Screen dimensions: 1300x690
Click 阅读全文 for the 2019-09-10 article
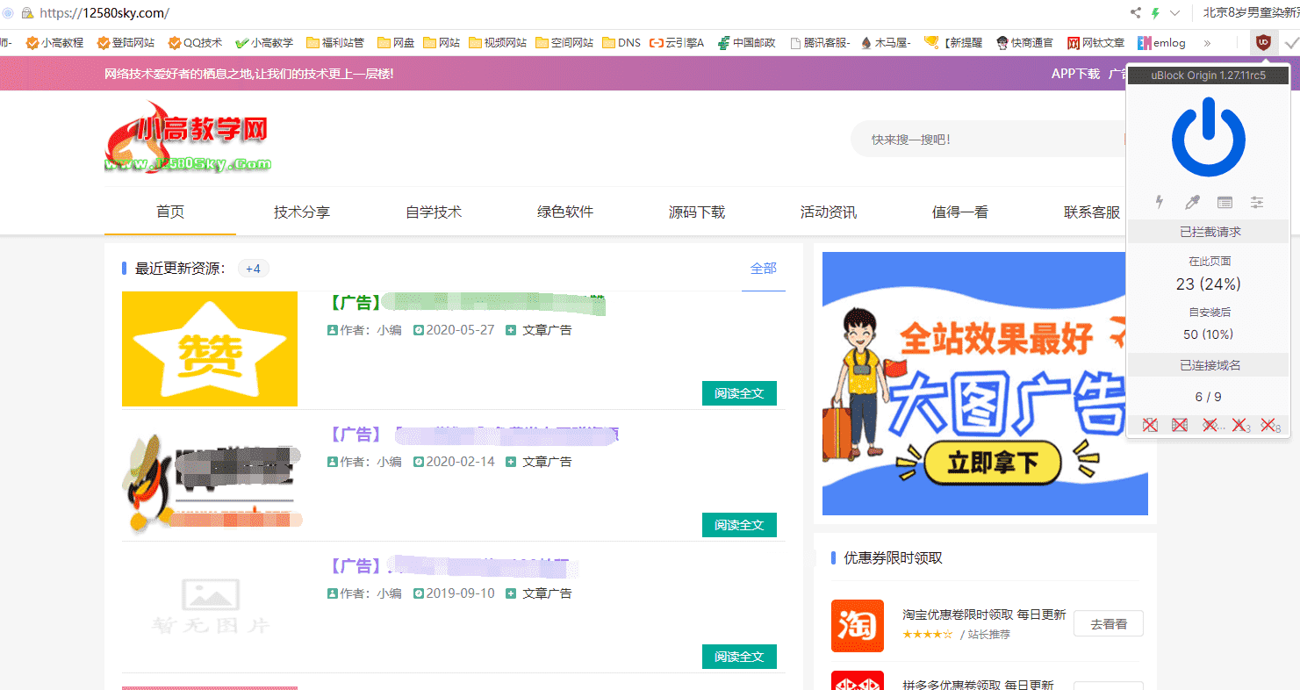(739, 657)
